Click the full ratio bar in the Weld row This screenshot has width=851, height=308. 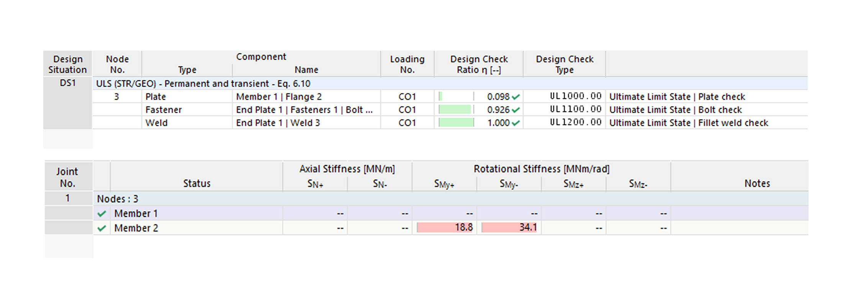(x=456, y=123)
